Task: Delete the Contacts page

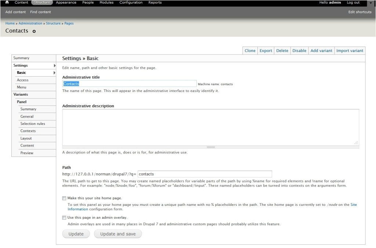Action: [282, 51]
